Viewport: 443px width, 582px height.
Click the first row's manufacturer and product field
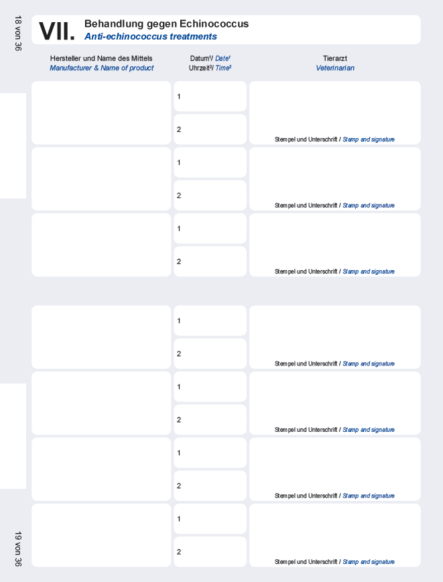click(x=101, y=113)
